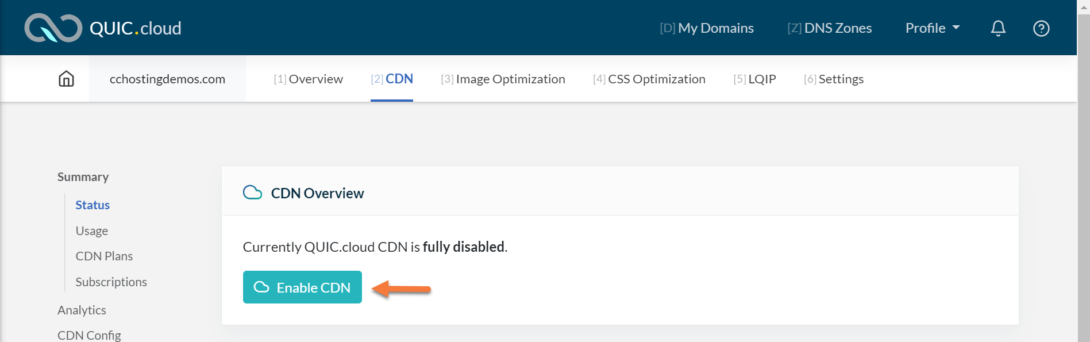Click the QUIC.cloud logo icon

(x=53, y=28)
